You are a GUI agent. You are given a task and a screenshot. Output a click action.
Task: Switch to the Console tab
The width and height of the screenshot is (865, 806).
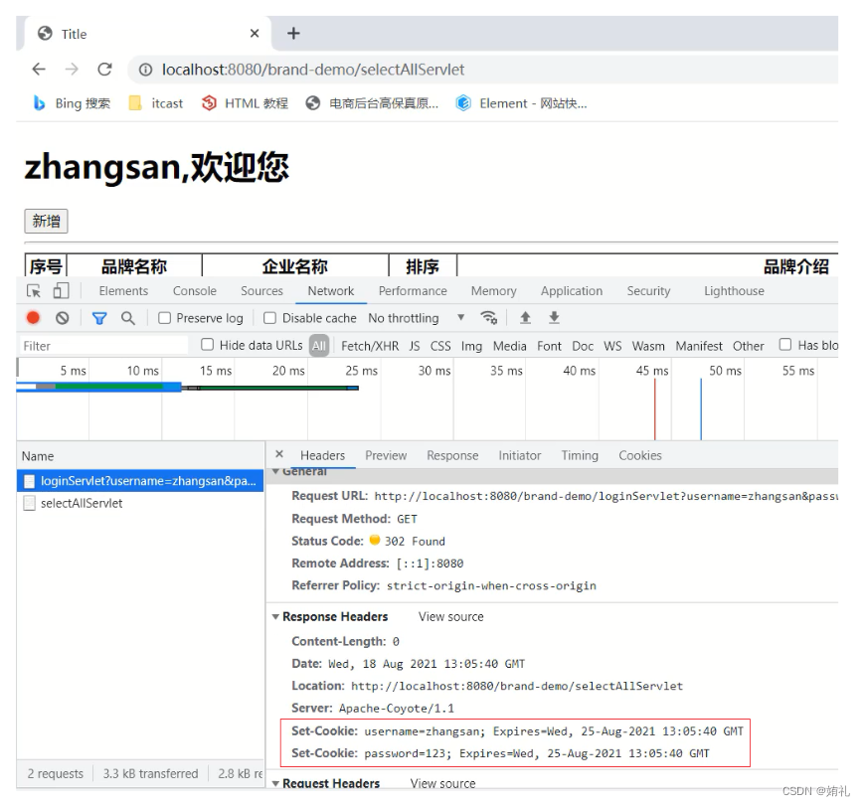click(195, 290)
